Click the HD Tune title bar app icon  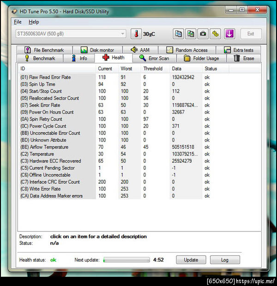tap(14, 12)
